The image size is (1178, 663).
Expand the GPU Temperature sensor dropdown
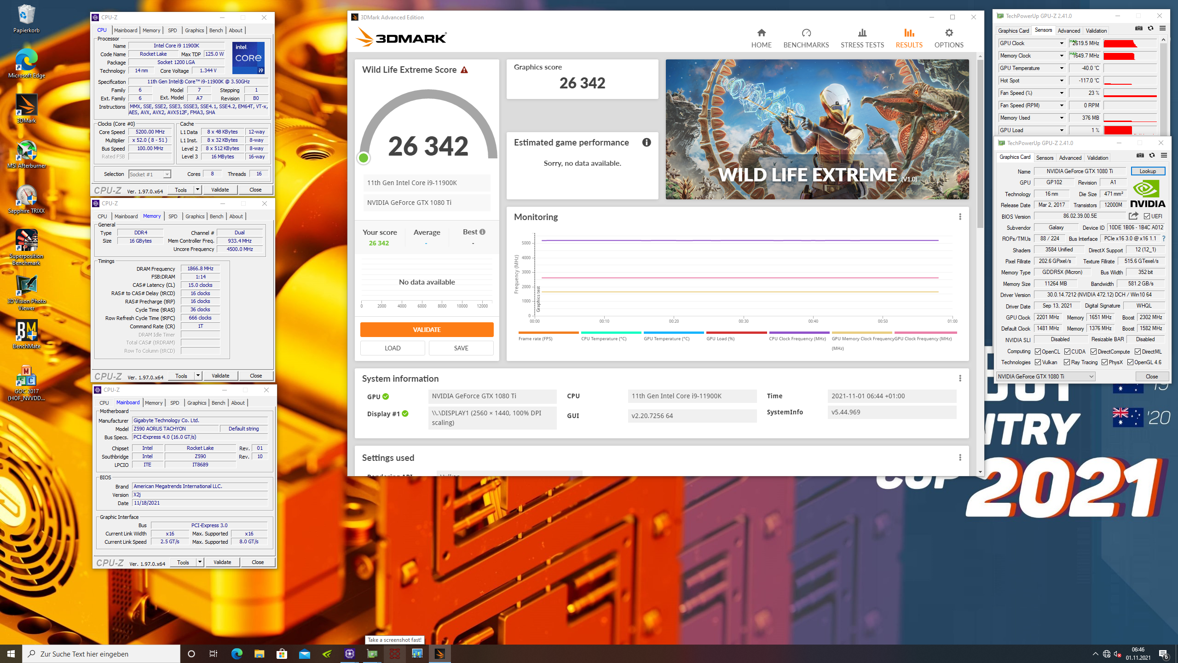coord(1061,68)
